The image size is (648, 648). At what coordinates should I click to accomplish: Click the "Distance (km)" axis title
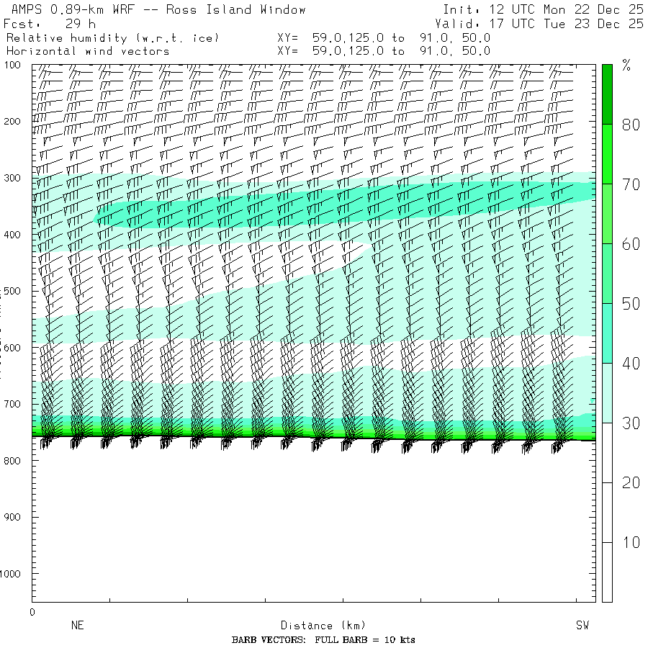[317, 626]
